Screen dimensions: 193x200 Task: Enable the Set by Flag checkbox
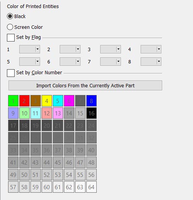[11, 38]
